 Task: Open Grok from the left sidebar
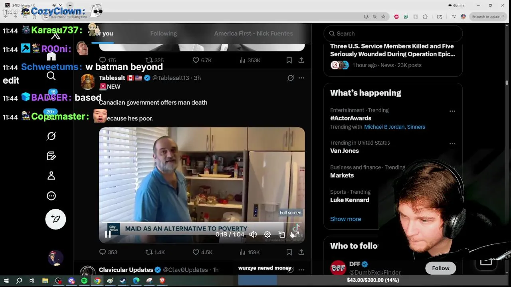coord(51,136)
